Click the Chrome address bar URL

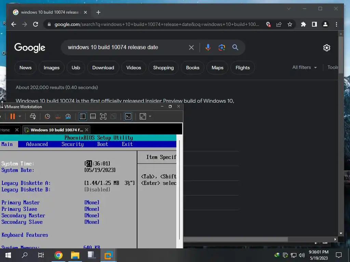[157, 24]
